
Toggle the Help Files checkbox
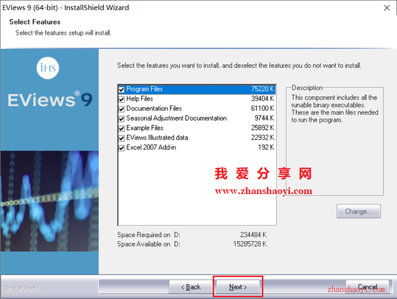pos(121,99)
